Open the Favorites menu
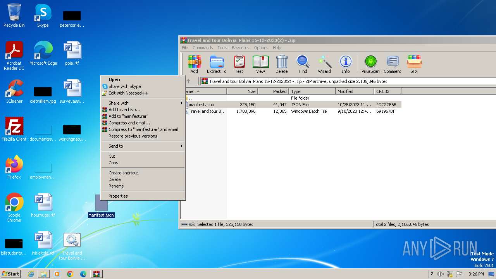 pos(241,48)
